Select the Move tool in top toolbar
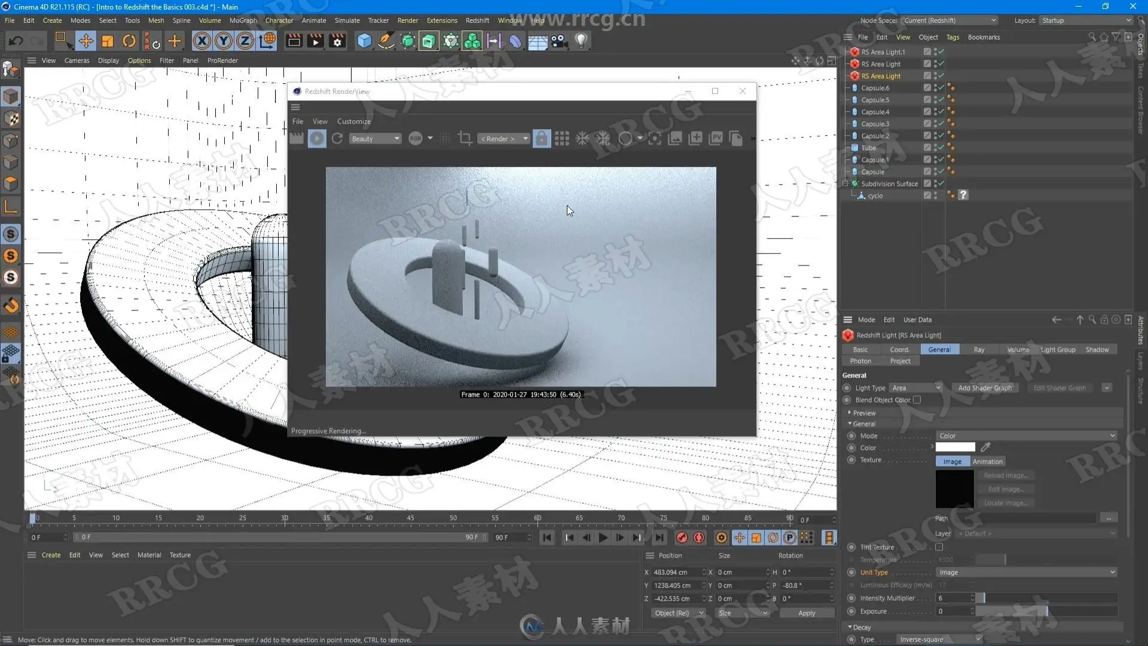The height and width of the screenshot is (646, 1148). pyautogui.click(x=86, y=41)
